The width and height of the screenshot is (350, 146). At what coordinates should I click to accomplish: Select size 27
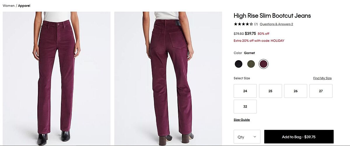coord(321,91)
